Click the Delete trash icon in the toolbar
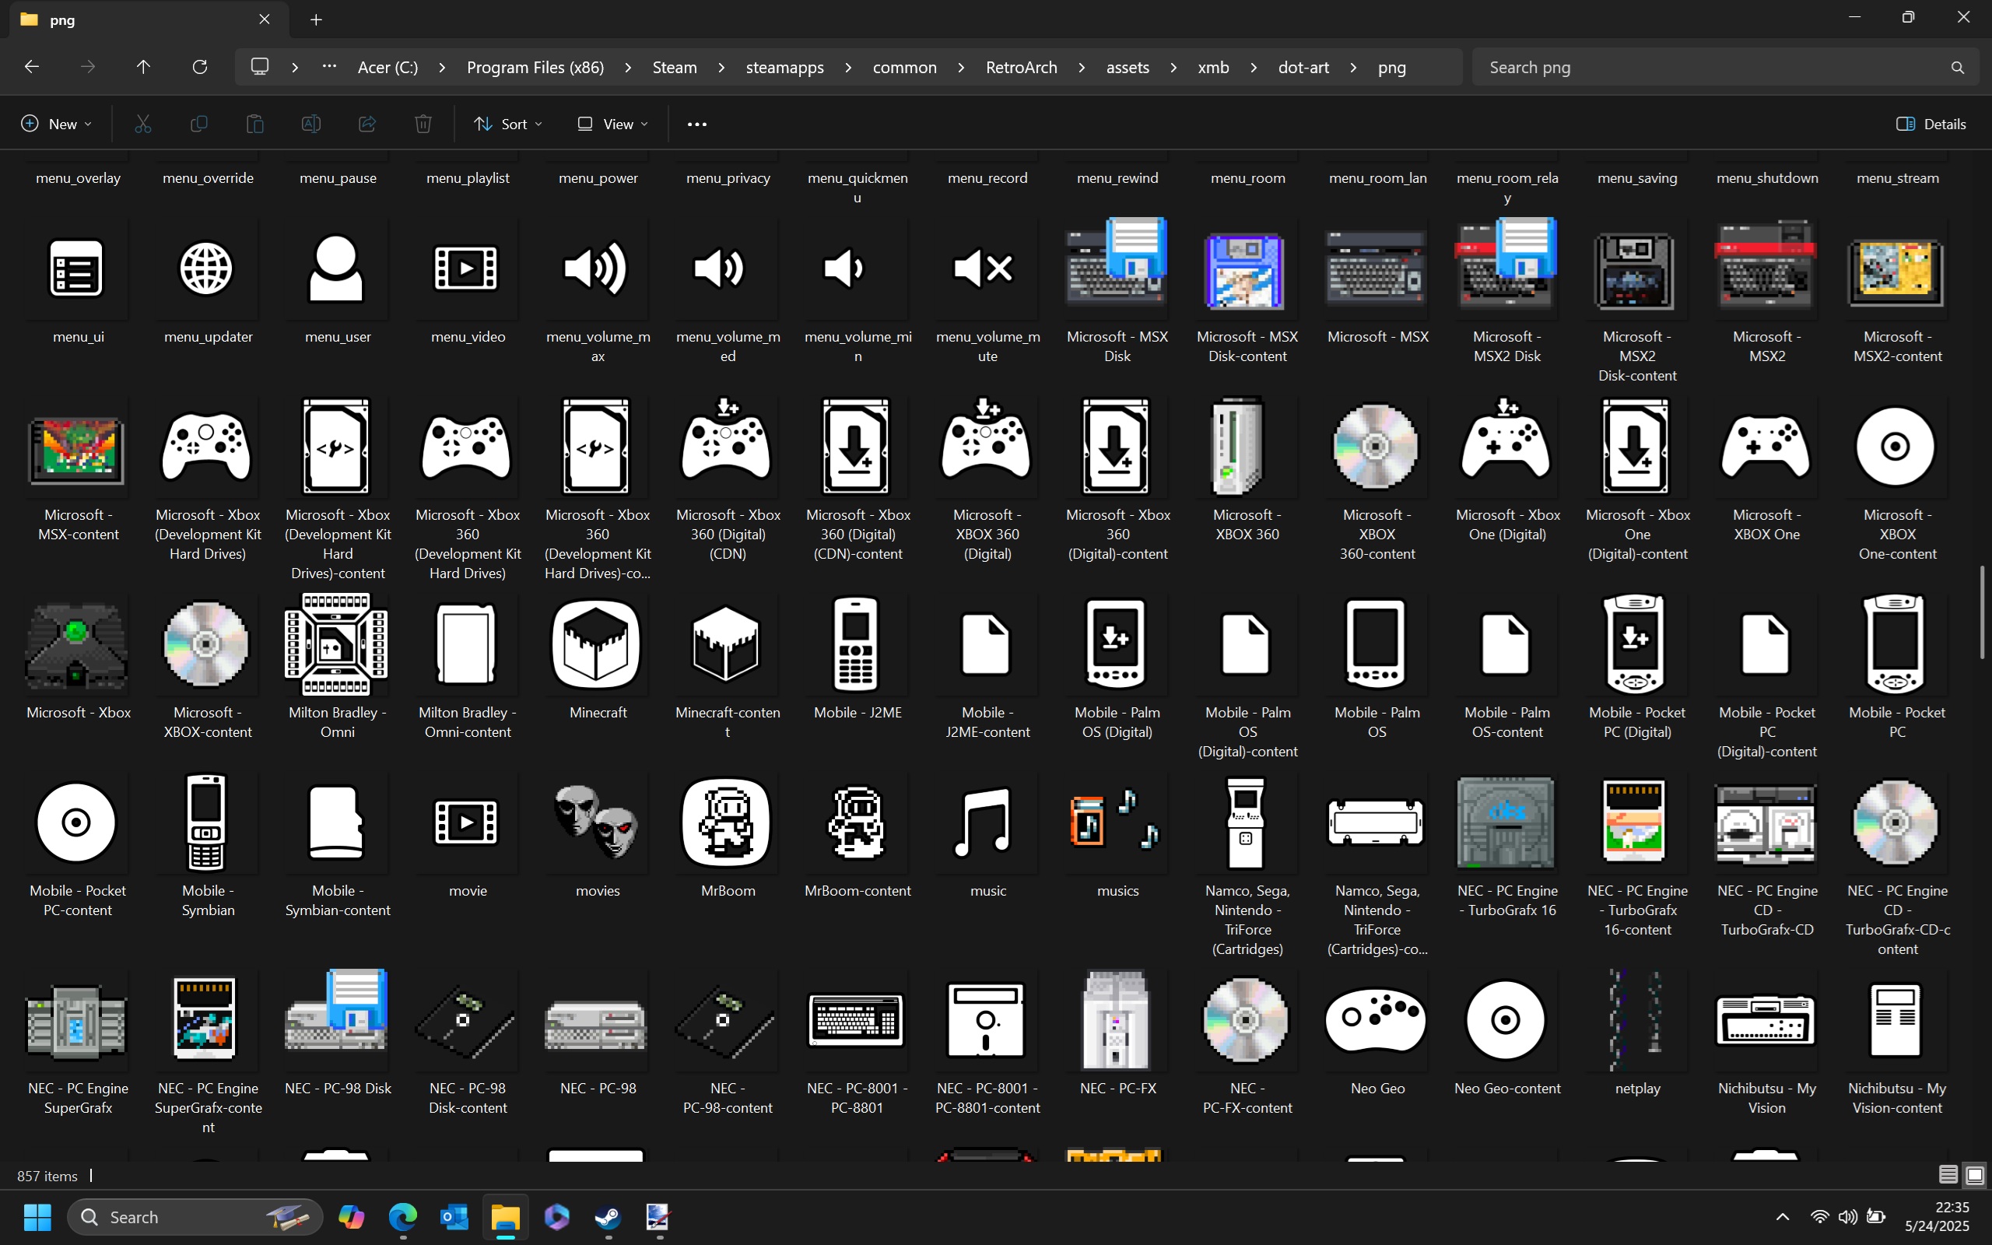Screen dimensions: 1992x1245 pyautogui.click(x=423, y=124)
